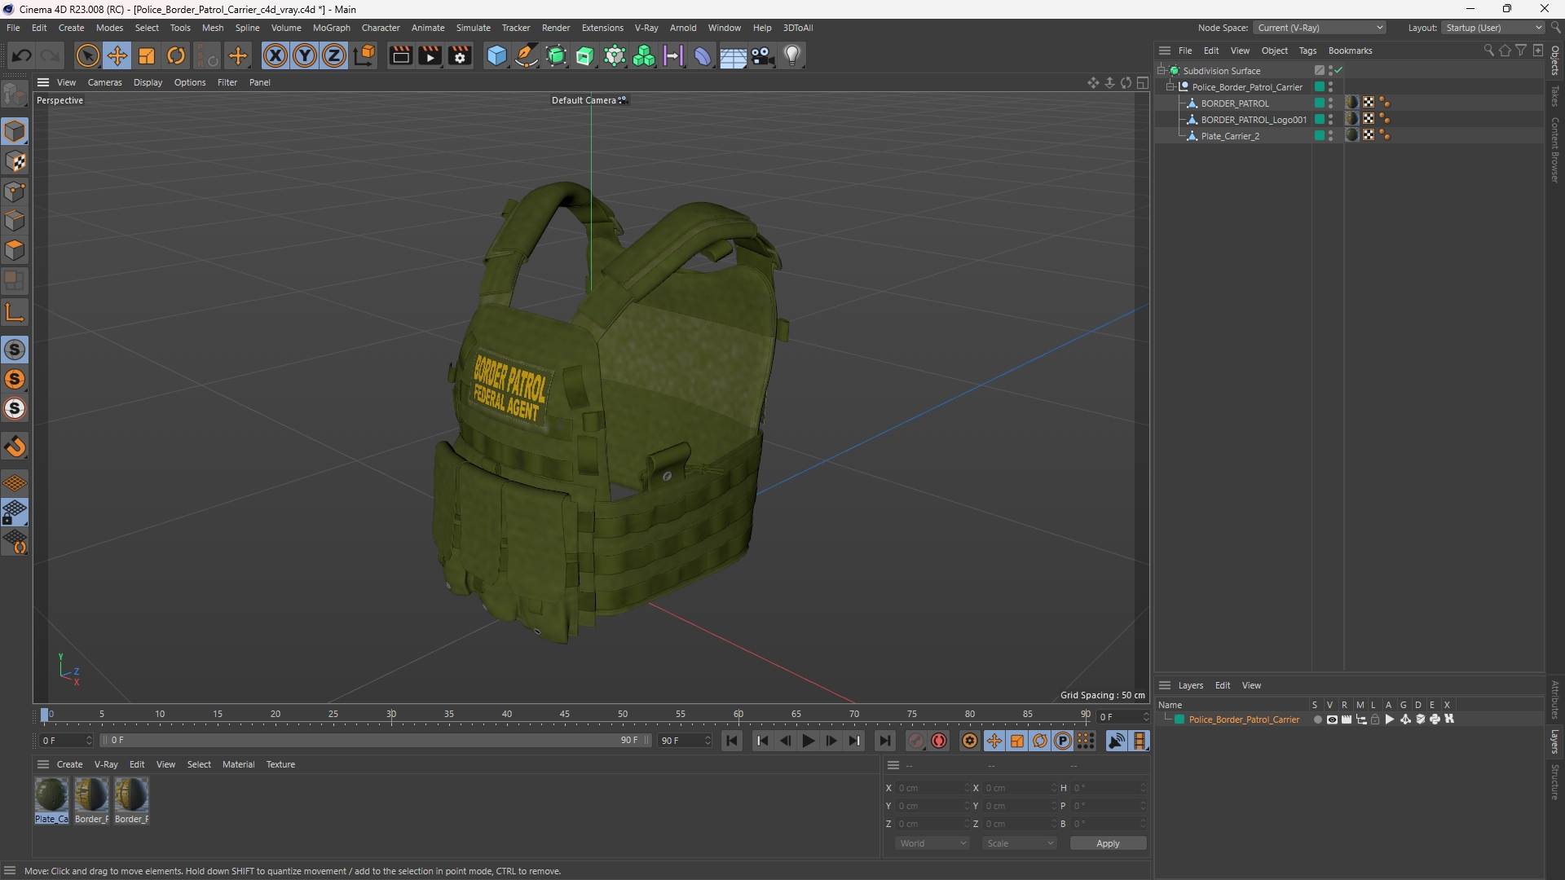Switch to Polygons mode
Viewport: 1565px width, 880px height.
15,250
